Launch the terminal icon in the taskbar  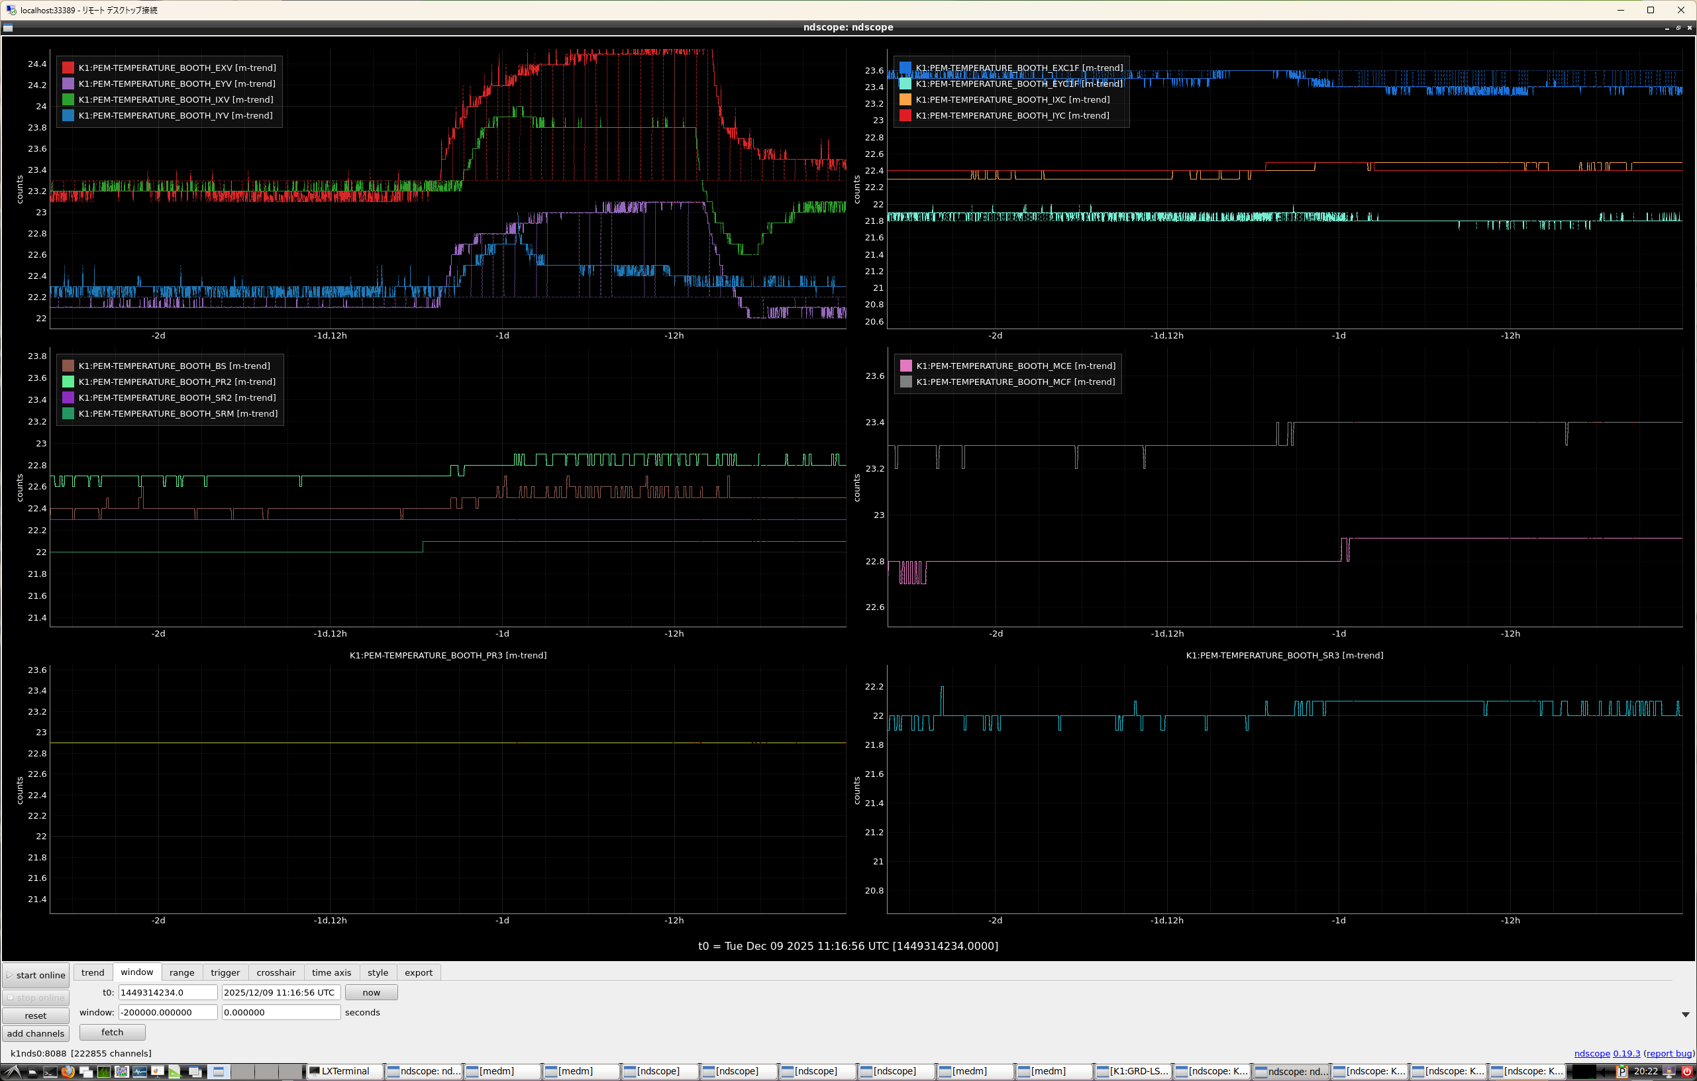[x=50, y=1072]
